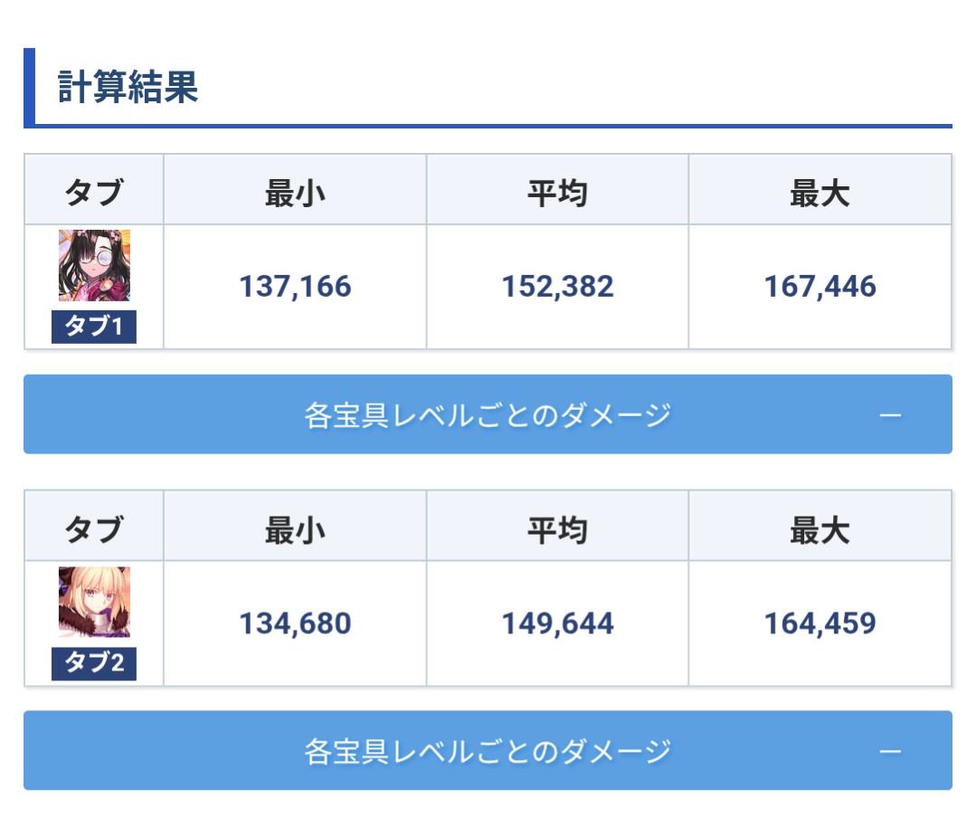Screen dimensions: 976x817
Task: Collapse first 各宝具レベルごとのダメージ section
Action: coord(488,414)
